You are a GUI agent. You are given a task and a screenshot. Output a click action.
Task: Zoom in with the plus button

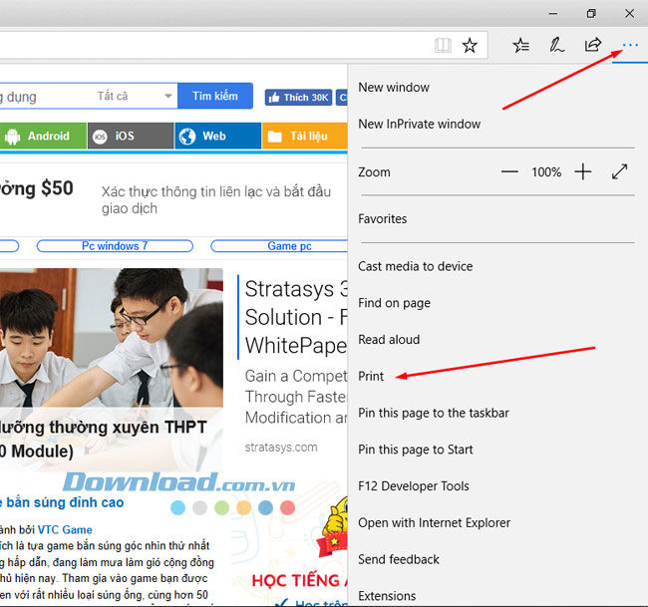(x=583, y=171)
